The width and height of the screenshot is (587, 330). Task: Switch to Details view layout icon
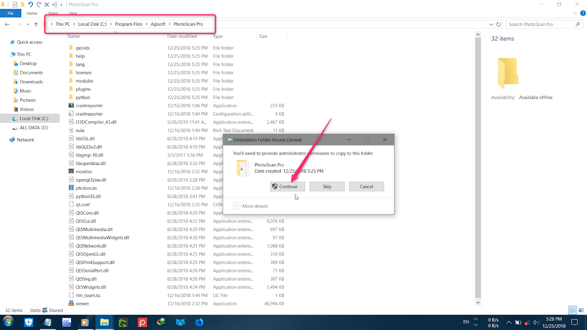573,310
